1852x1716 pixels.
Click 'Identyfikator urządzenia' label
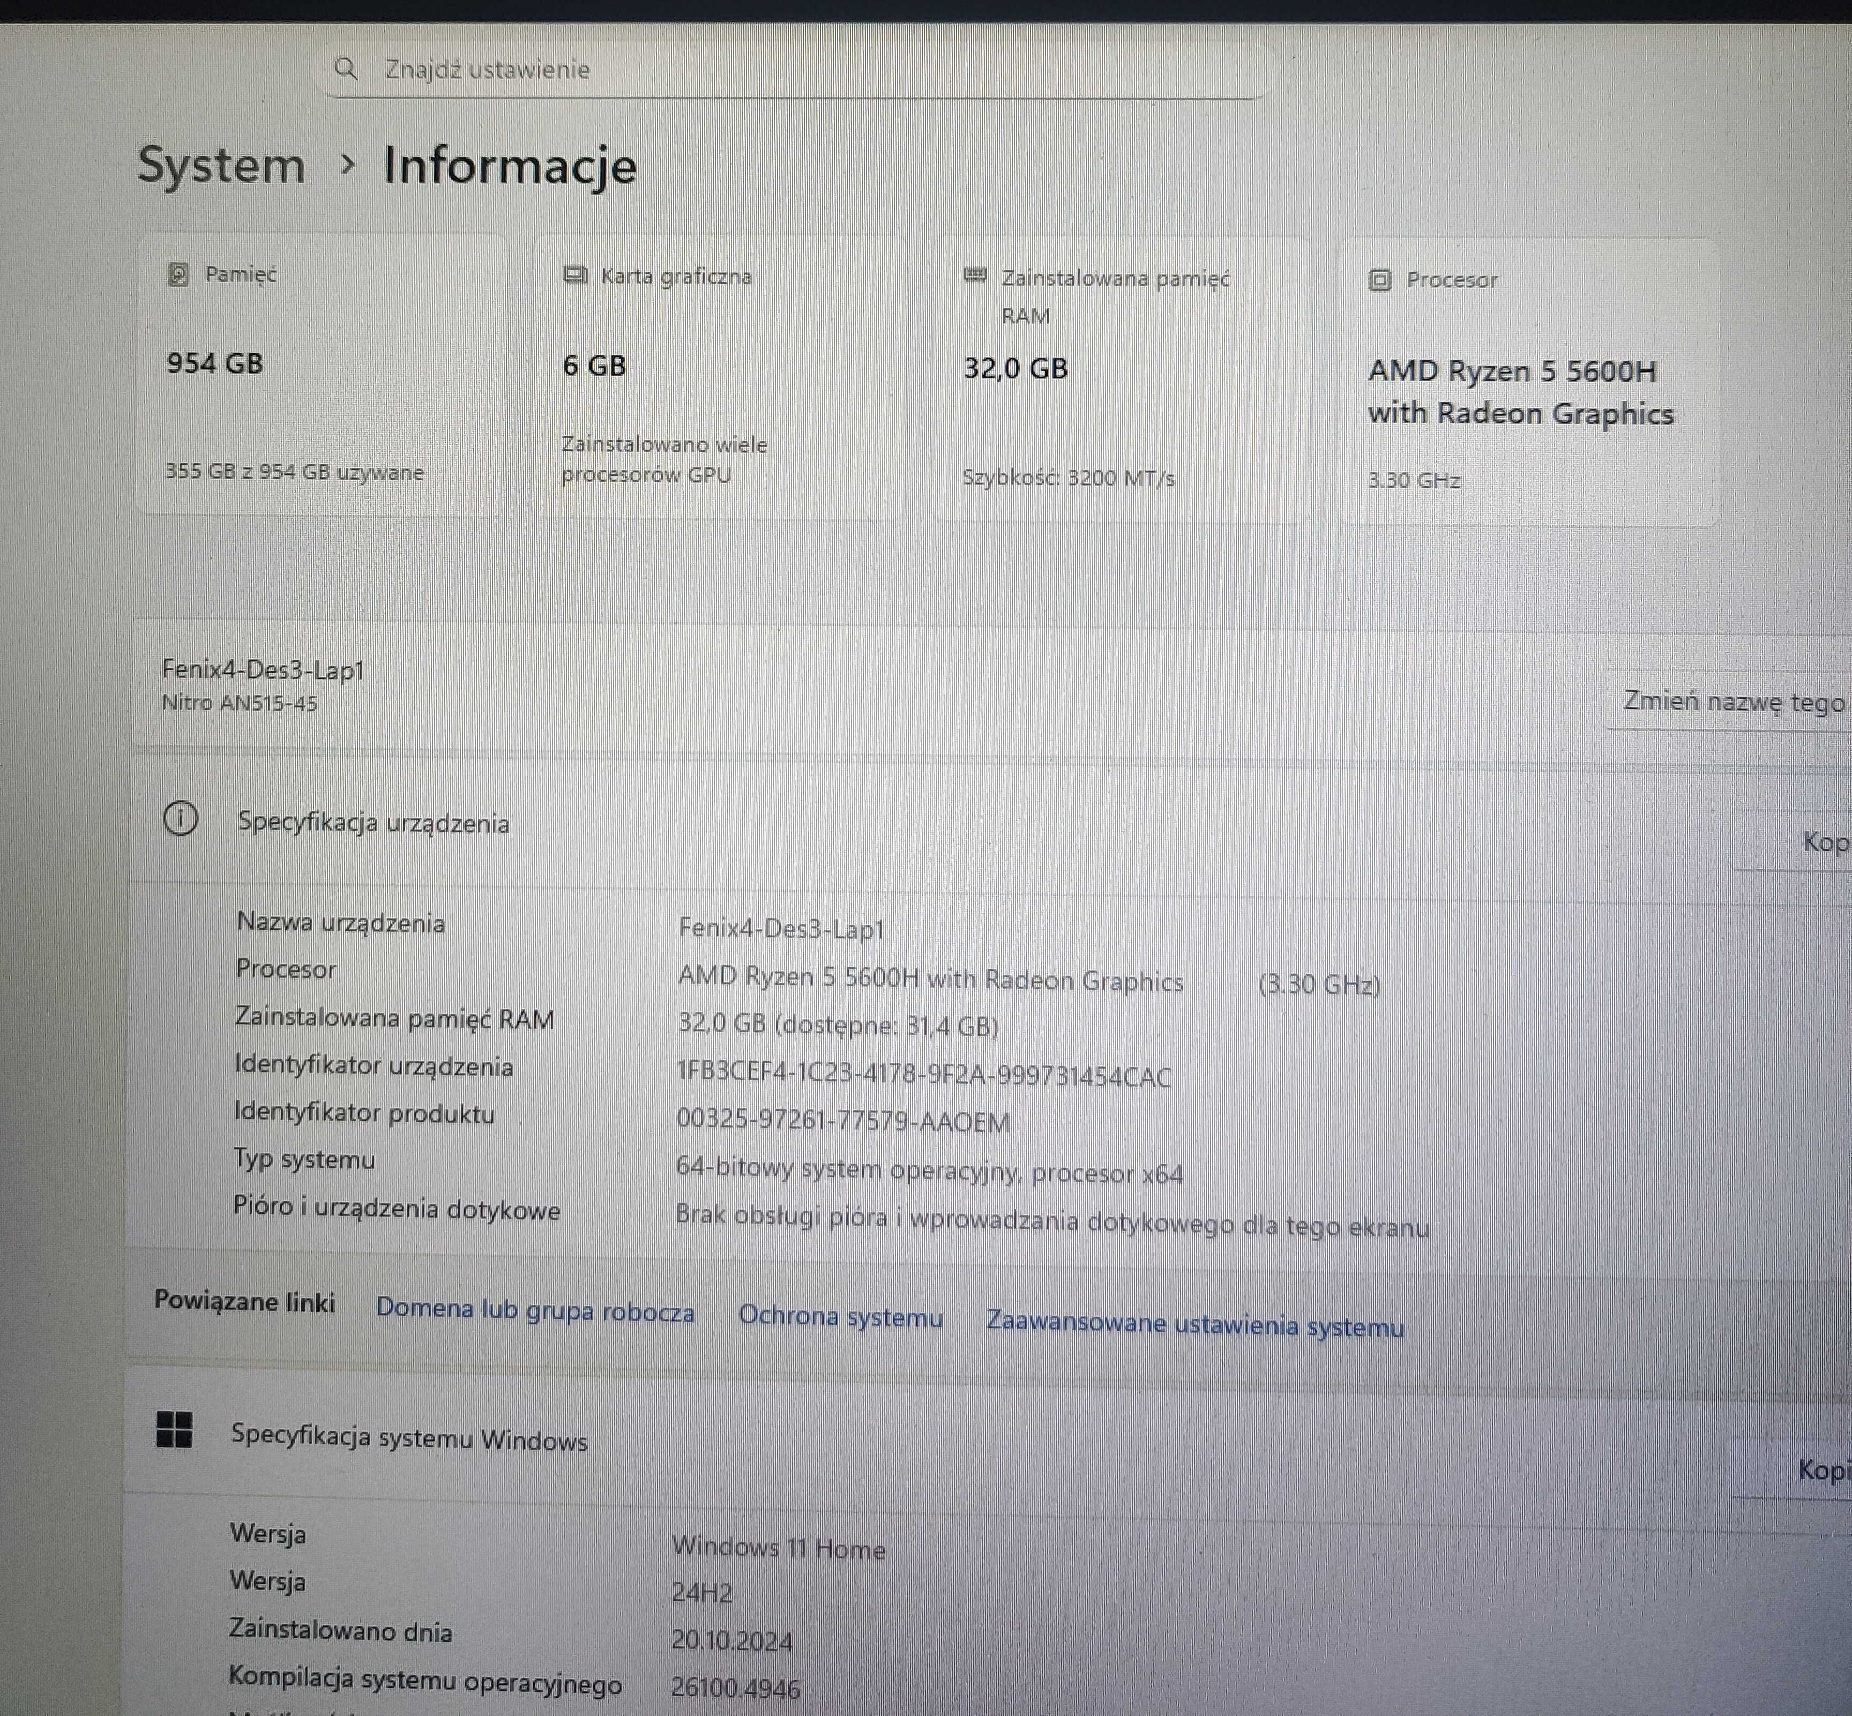[374, 1066]
